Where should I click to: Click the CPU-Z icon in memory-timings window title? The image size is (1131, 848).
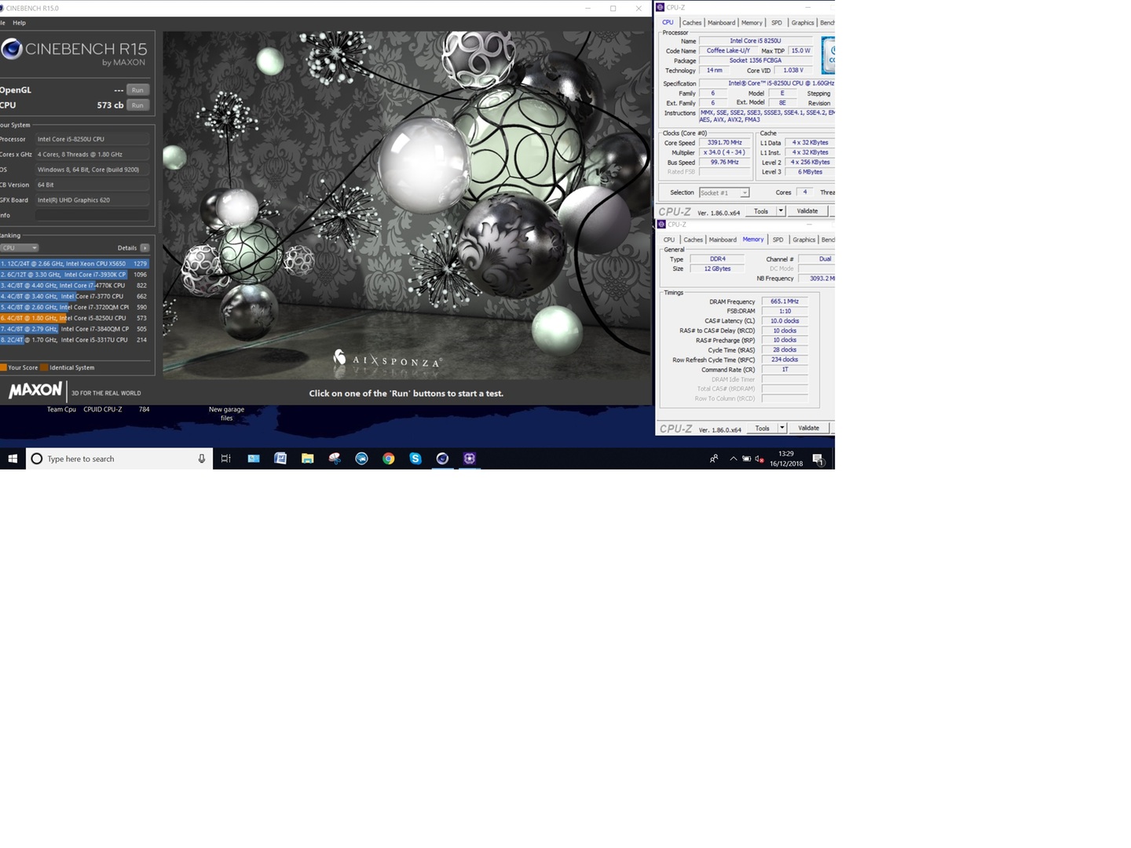(661, 225)
